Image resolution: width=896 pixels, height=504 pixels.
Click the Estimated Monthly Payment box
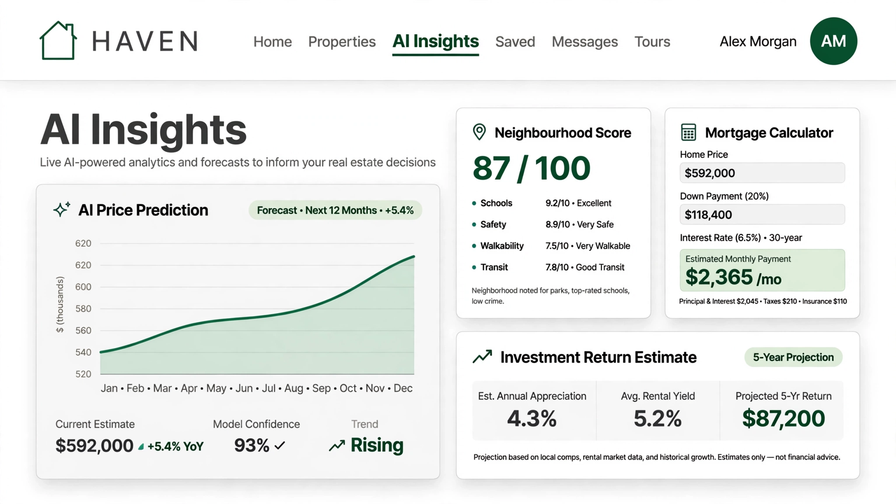point(762,270)
